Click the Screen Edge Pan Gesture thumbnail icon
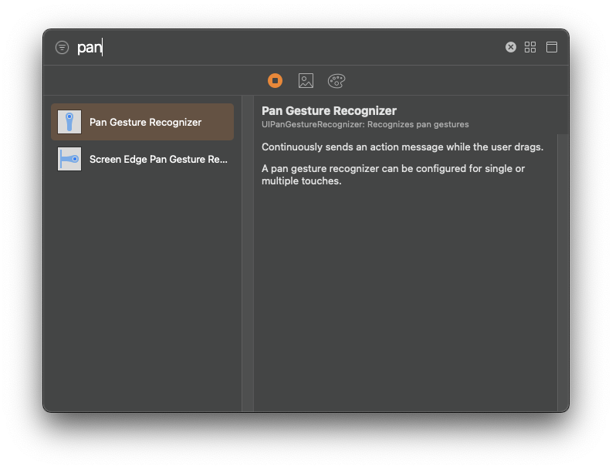 pyautogui.click(x=69, y=159)
